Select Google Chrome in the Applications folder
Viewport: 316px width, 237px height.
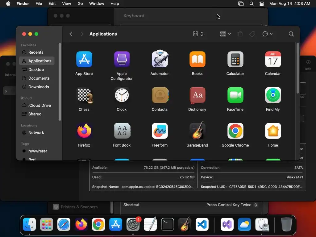(235, 131)
